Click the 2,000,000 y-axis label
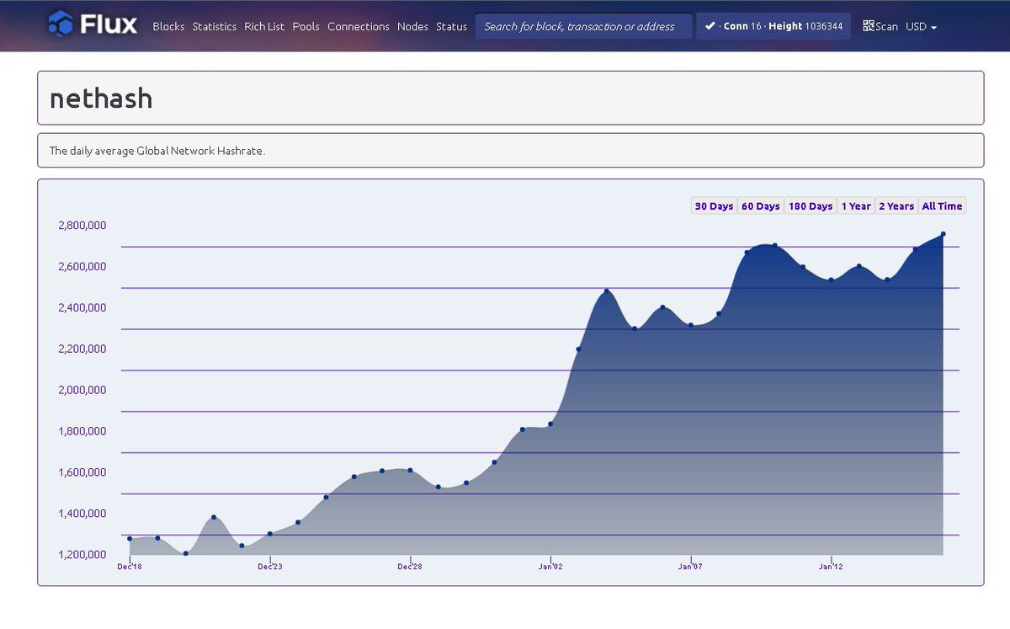The width and height of the screenshot is (1010, 629). click(x=82, y=391)
